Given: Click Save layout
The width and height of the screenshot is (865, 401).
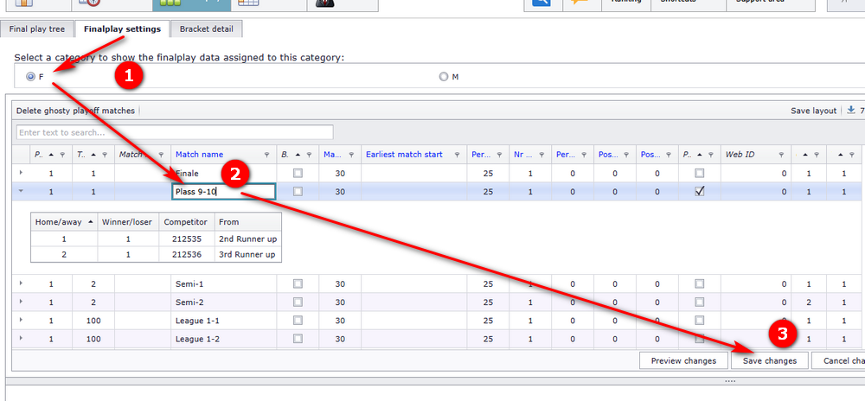Looking at the screenshot, I should 814,111.
